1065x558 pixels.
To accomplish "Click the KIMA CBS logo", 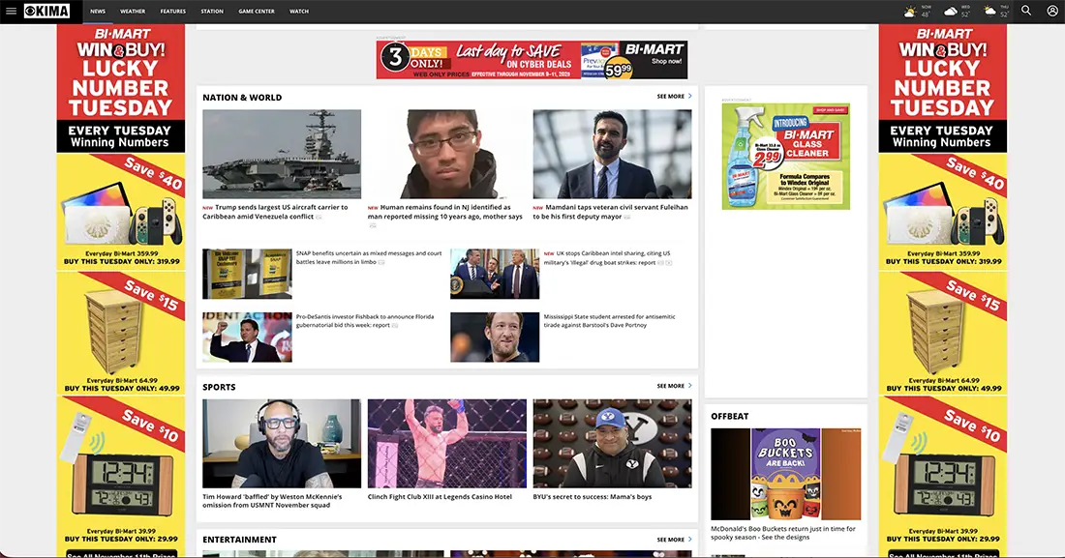I will pyautogui.click(x=46, y=11).
